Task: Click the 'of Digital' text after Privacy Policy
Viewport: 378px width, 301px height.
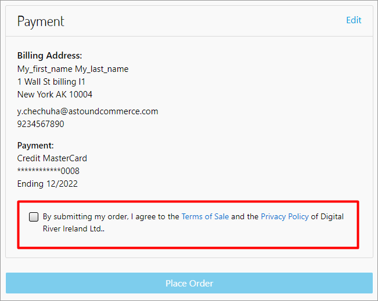Action: coord(327,216)
